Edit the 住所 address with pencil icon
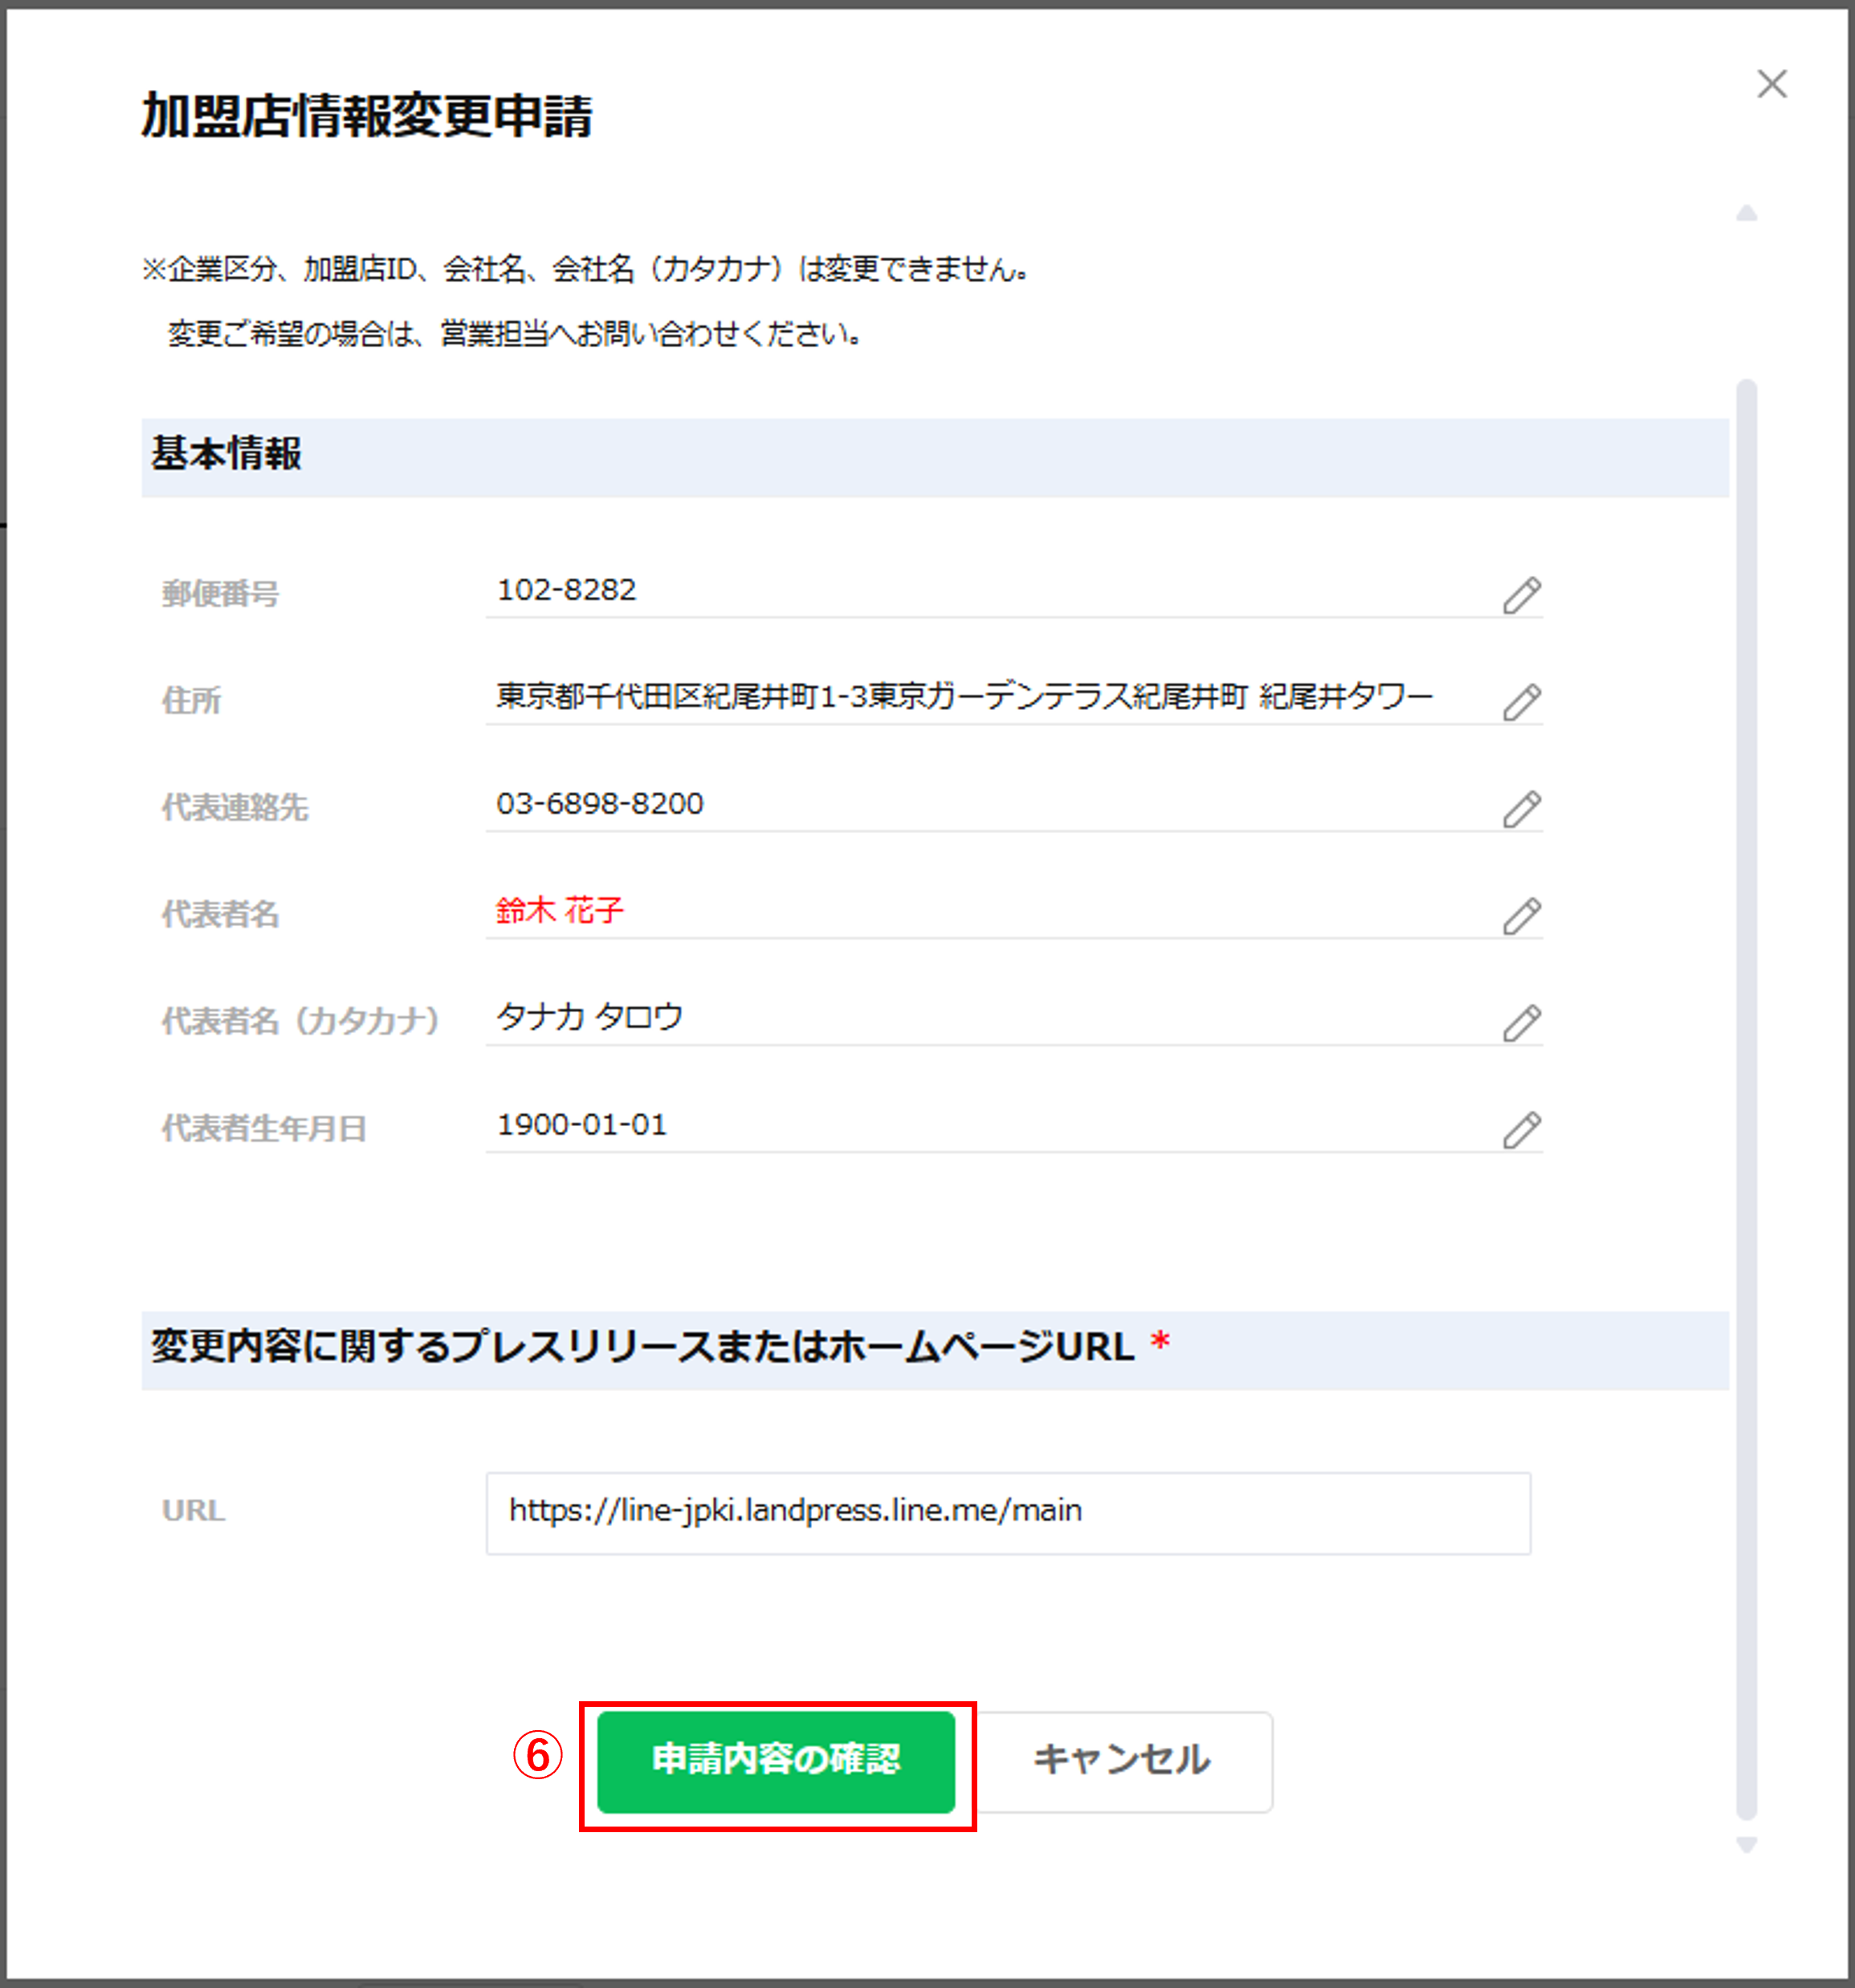 (1521, 702)
